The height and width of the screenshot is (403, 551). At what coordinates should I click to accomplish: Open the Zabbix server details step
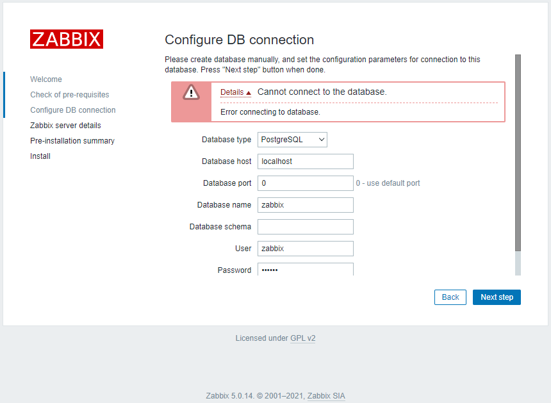(66, 125)
